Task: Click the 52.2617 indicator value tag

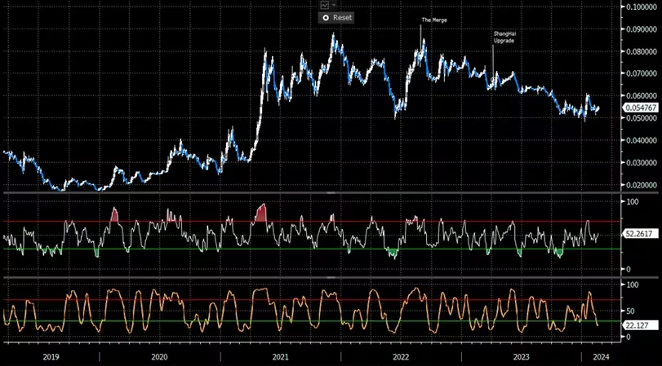Action: (x=639, y=234)
